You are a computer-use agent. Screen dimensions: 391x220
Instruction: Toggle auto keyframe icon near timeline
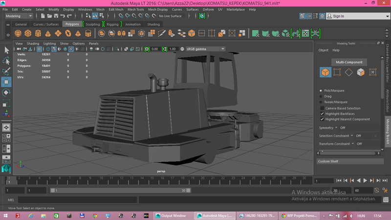pos(376,190)
